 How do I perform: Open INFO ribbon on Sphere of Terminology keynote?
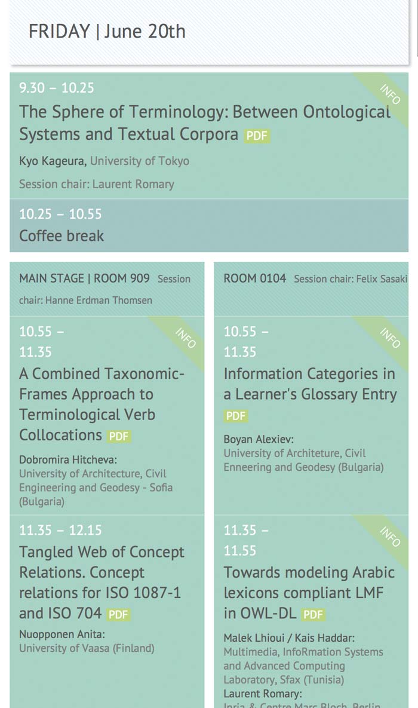tap(389, 94)
